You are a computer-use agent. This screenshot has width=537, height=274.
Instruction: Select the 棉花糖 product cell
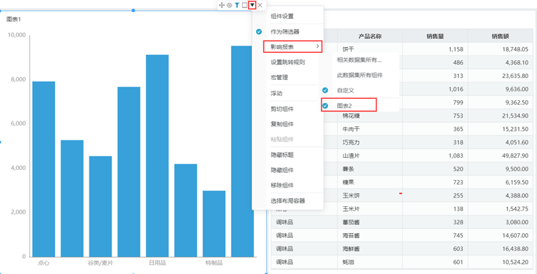click(370, 116)
